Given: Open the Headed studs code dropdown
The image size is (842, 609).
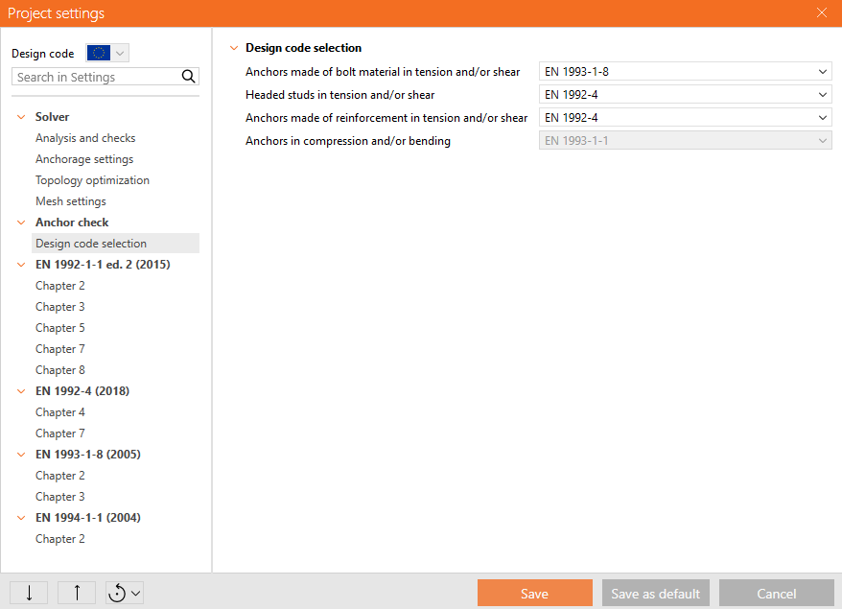Looking at the screenshot, I should (x=685, y=95).
